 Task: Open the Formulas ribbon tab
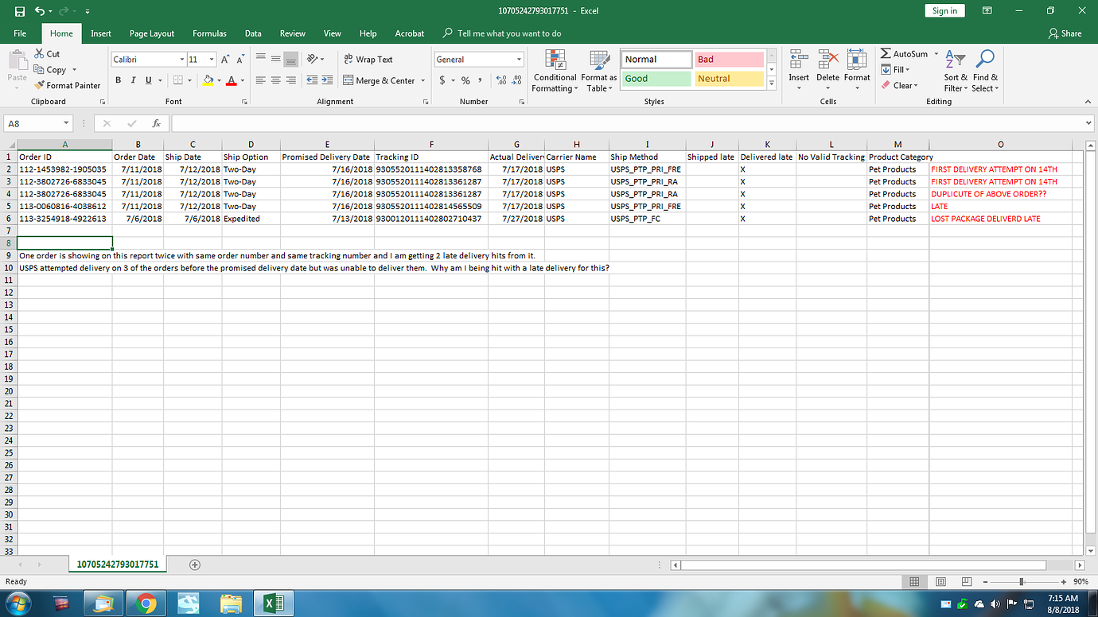click(x=209, y=33)
